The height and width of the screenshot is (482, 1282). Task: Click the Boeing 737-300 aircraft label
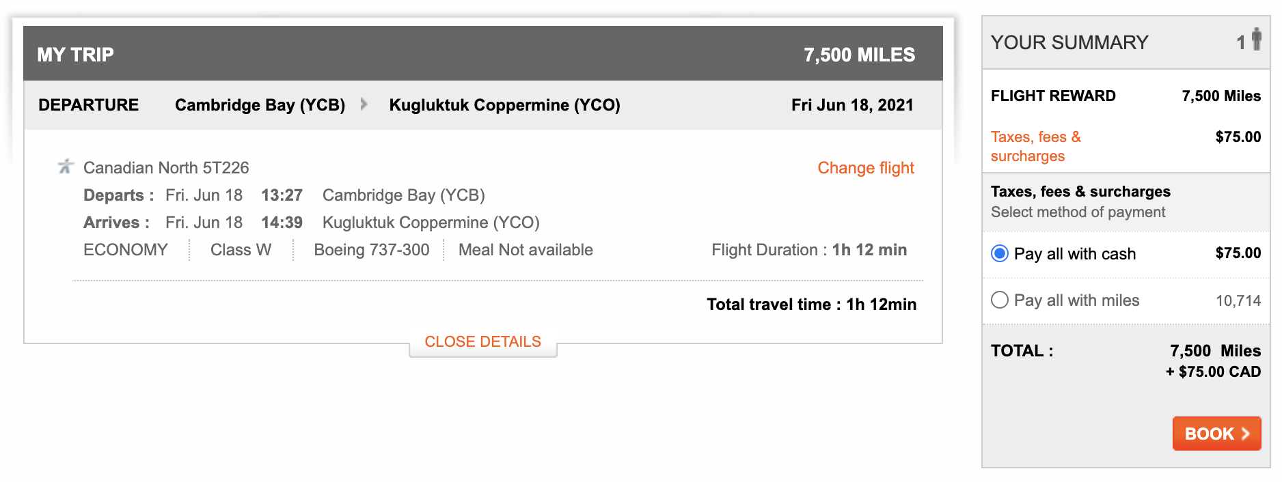click(x=371, y=250)
